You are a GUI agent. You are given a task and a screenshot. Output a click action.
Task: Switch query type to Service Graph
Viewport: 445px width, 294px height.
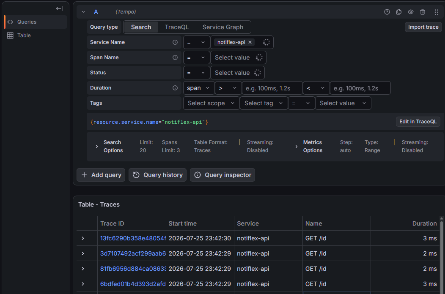click(x=223, y=27)
